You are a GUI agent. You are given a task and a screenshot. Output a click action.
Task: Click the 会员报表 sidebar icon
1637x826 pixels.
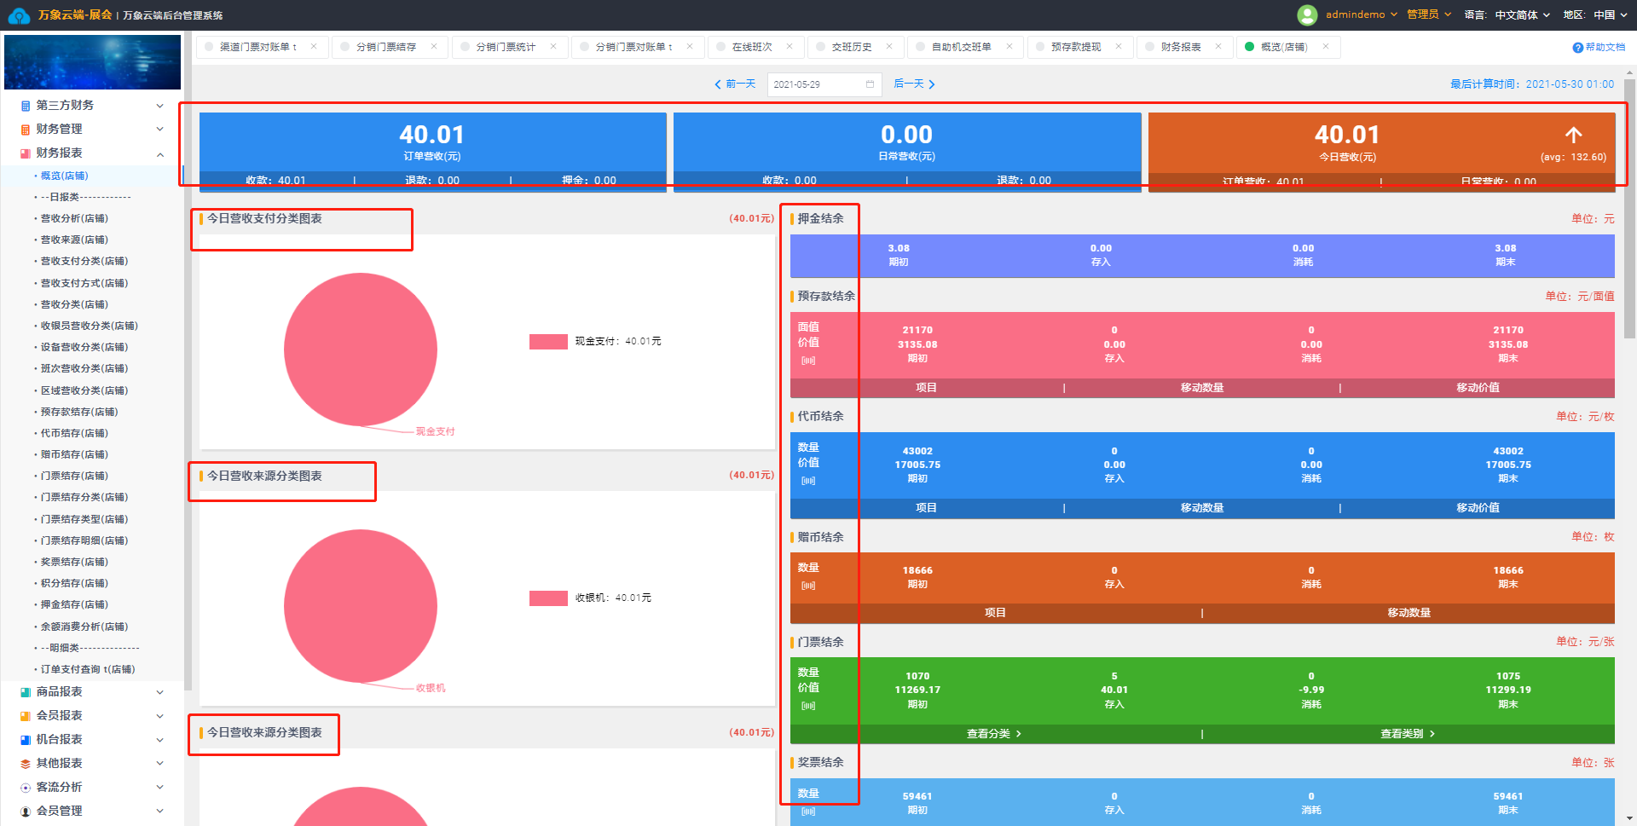(26, 716)
